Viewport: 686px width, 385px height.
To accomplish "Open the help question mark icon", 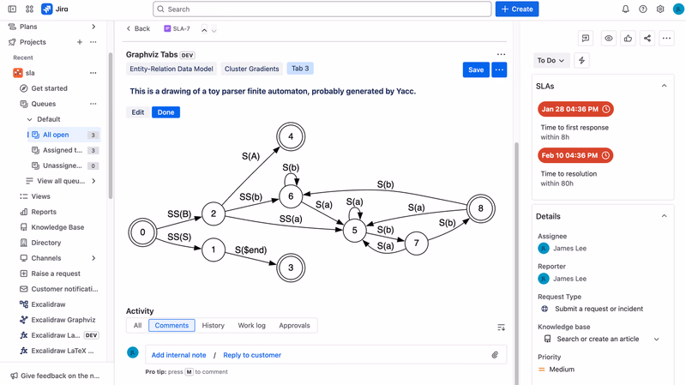I will pyautogui.click(x=642, y=9).
